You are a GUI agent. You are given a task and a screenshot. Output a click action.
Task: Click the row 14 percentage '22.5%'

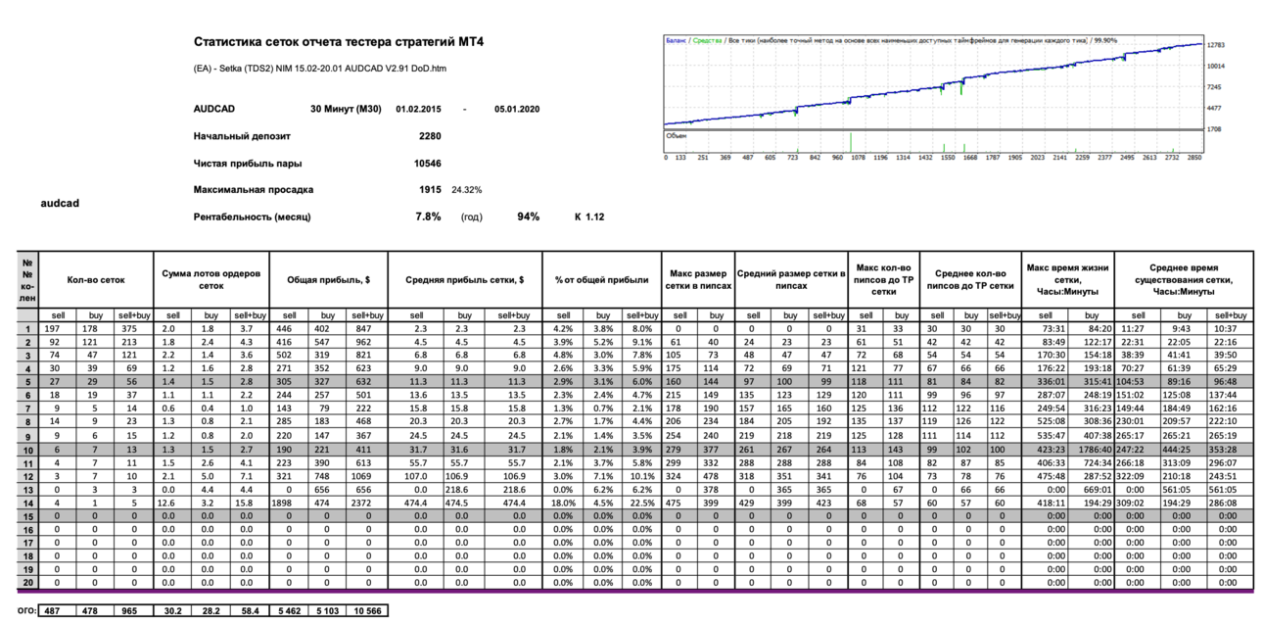(x=640, y=504)
